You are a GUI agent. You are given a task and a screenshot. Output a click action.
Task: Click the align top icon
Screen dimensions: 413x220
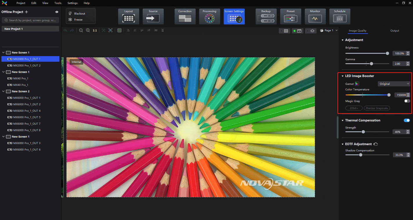point(142,30)
